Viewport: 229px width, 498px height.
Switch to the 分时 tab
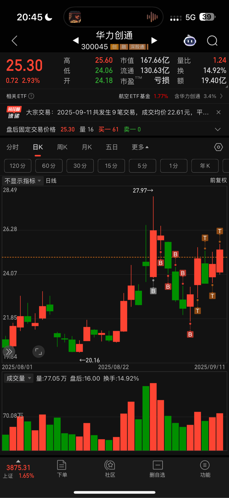point(13,147)
